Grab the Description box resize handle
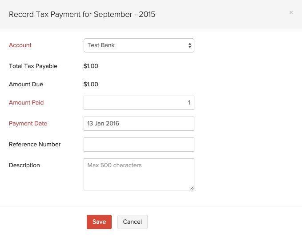The width and height of the screenshot is (302, 238). pos(192,188)
